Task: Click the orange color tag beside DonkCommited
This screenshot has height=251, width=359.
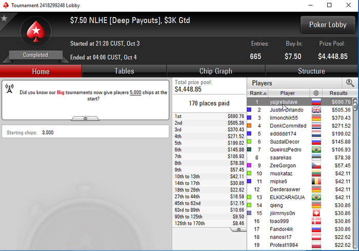Action: [x=249, y=126]
